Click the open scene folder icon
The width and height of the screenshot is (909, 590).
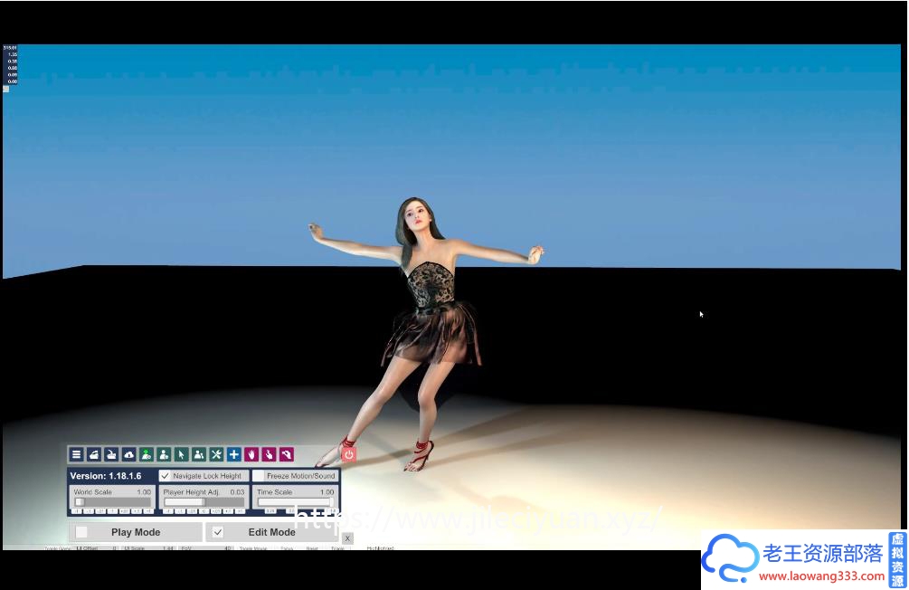click(93, 454)
